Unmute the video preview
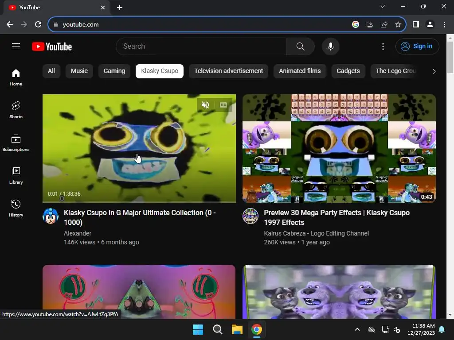Screen dimensions: 454x340 (x=205, y=105)
